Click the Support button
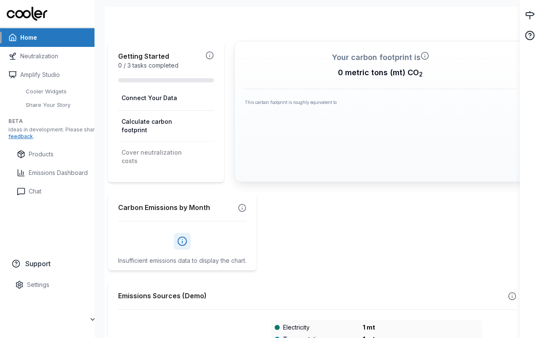This screenshot has height=338, width=540. (x=38, y=264)
